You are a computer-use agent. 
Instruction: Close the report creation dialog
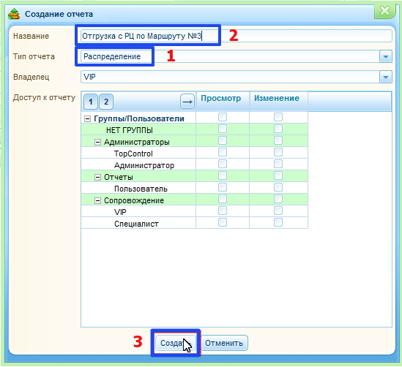tap(385, 11)
